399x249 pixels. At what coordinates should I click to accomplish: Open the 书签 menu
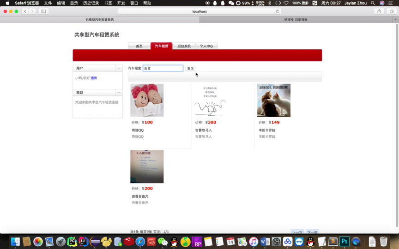(x=108, y=3)
